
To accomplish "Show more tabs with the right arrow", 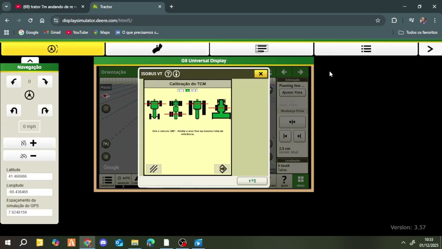I will [430, 49].
